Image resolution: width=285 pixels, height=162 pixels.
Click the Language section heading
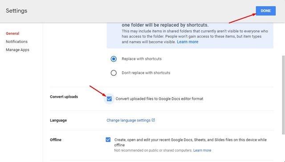coord(58,120)
